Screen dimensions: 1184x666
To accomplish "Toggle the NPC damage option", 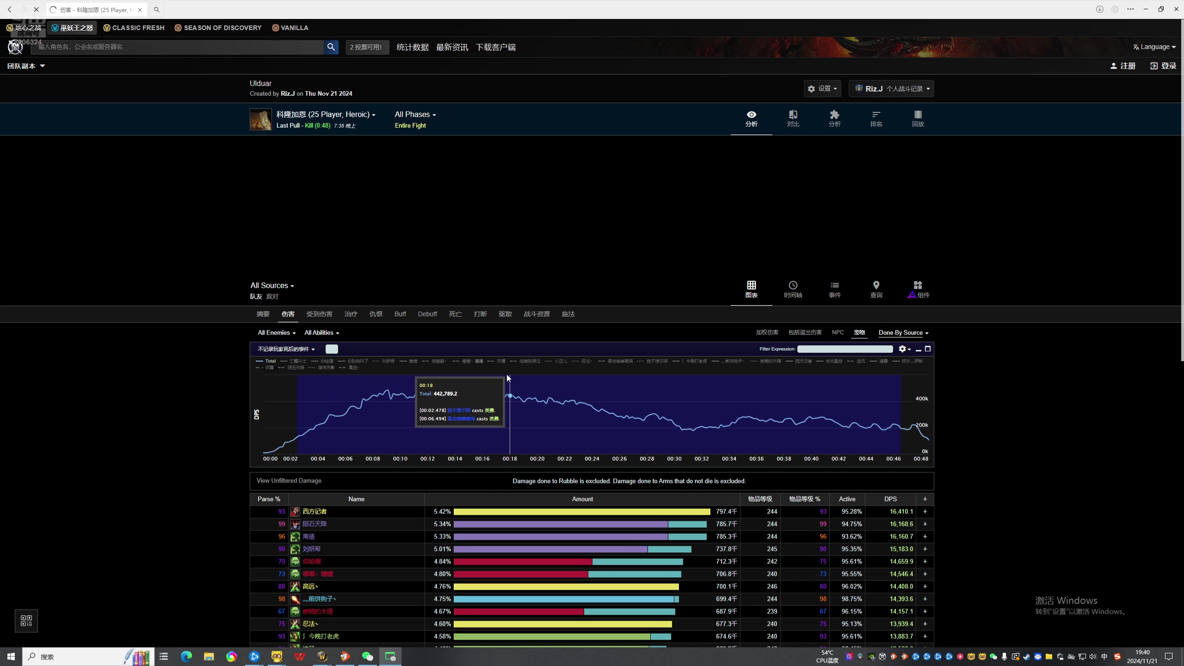I will [x=838, y=333].
